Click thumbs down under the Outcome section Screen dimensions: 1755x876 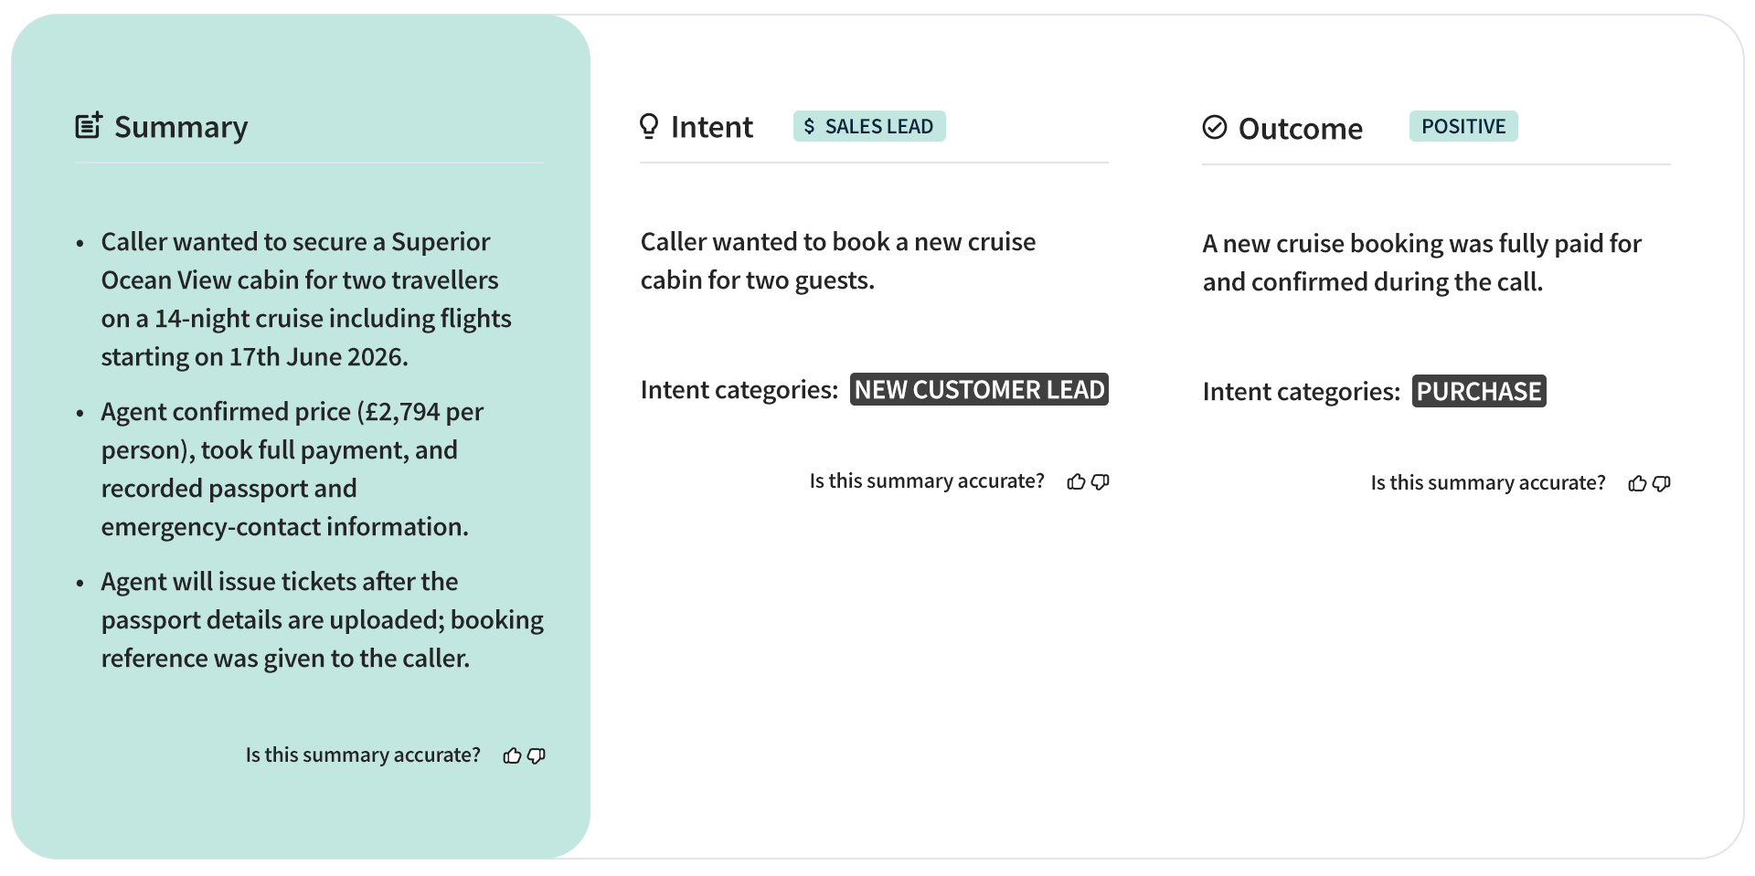pos(1662,483)
